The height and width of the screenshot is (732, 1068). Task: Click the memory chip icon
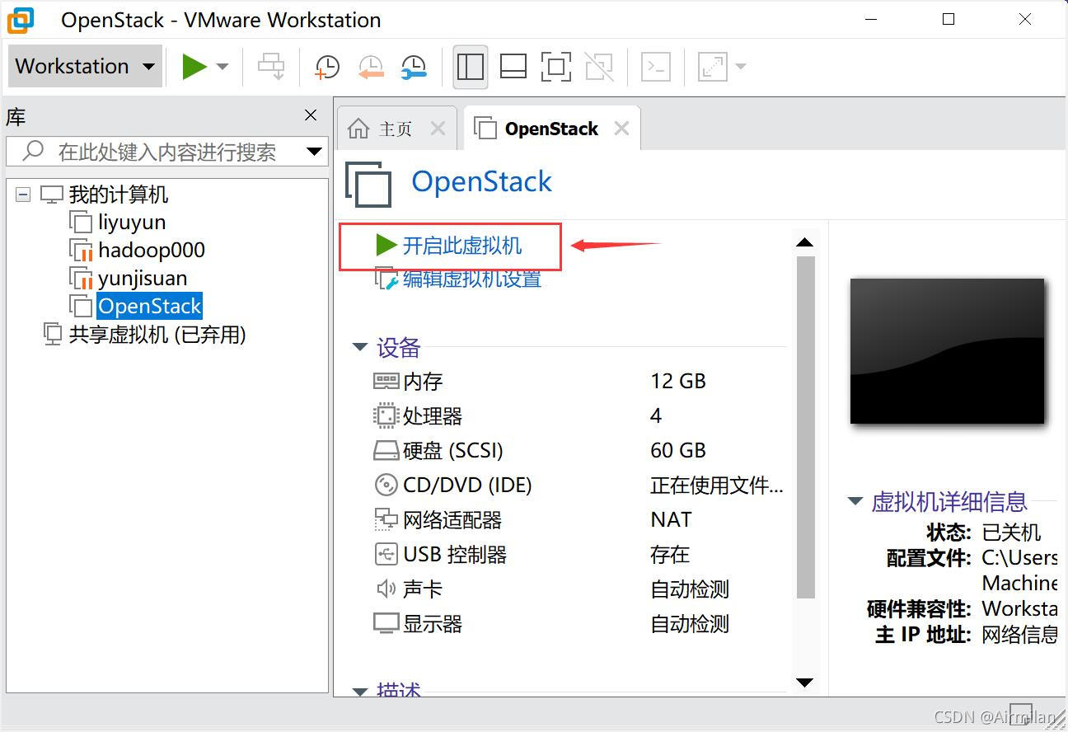[x=386, y=382]
